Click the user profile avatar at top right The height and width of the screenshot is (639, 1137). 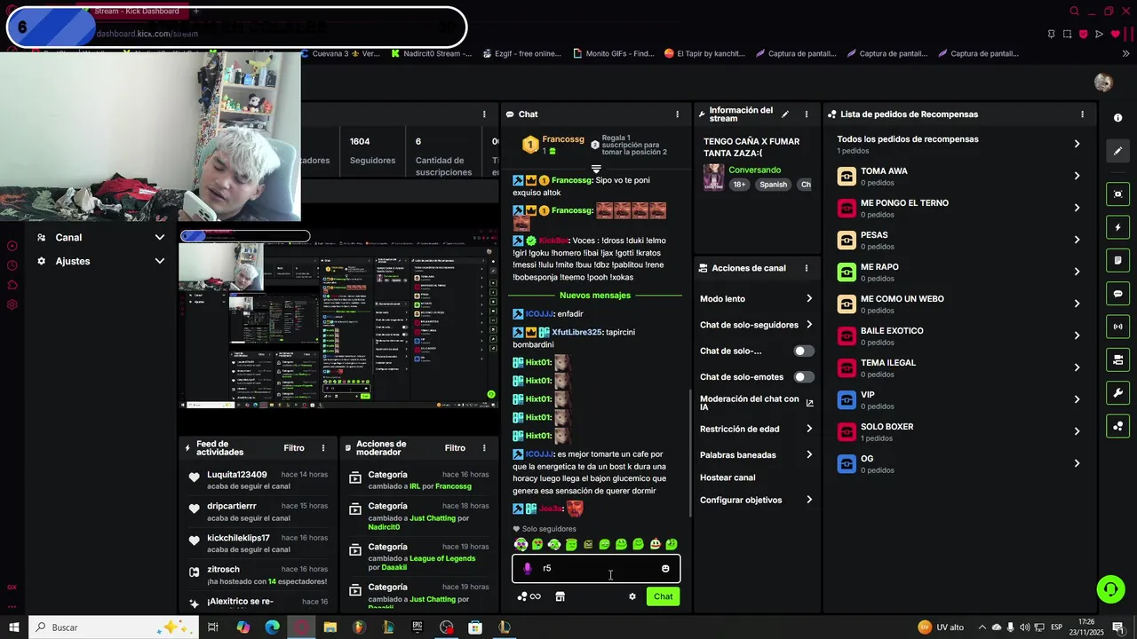click(1103, 83)
